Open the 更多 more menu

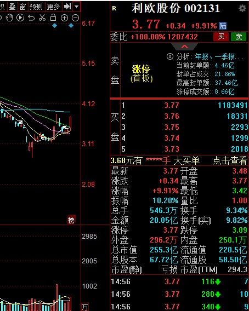click(53, 7)
